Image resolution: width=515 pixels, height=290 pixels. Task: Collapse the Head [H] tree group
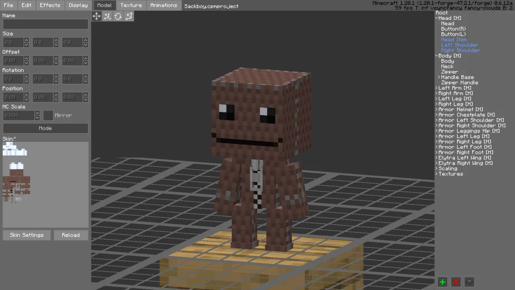point(436,18)
